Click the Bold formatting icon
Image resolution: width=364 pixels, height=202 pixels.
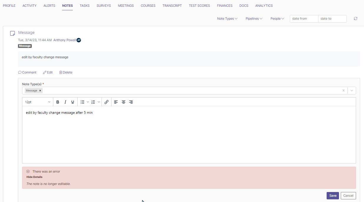point(58,102)
